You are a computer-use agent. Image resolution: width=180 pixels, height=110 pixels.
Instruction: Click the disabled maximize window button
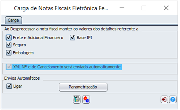click(144, 8)
